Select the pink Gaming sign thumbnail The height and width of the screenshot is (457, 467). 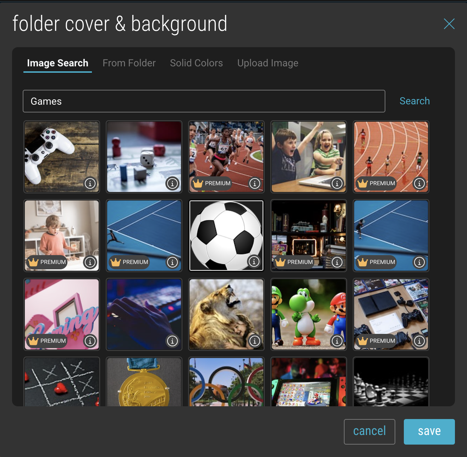pyautogui.click(x=62, y=314)
